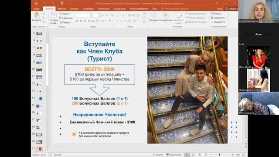This screenshot has height=157, width=279.
Task: Click the bulleted list icon
Action: [118, 16]
